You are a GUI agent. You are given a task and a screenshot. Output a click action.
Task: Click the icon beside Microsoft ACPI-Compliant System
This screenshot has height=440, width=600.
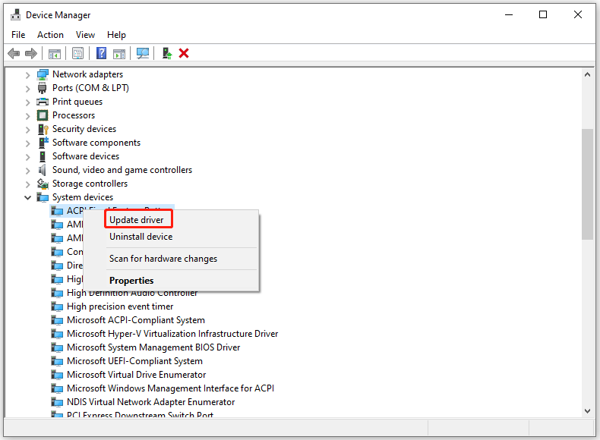pyautogui.click(x=57, y=320)
